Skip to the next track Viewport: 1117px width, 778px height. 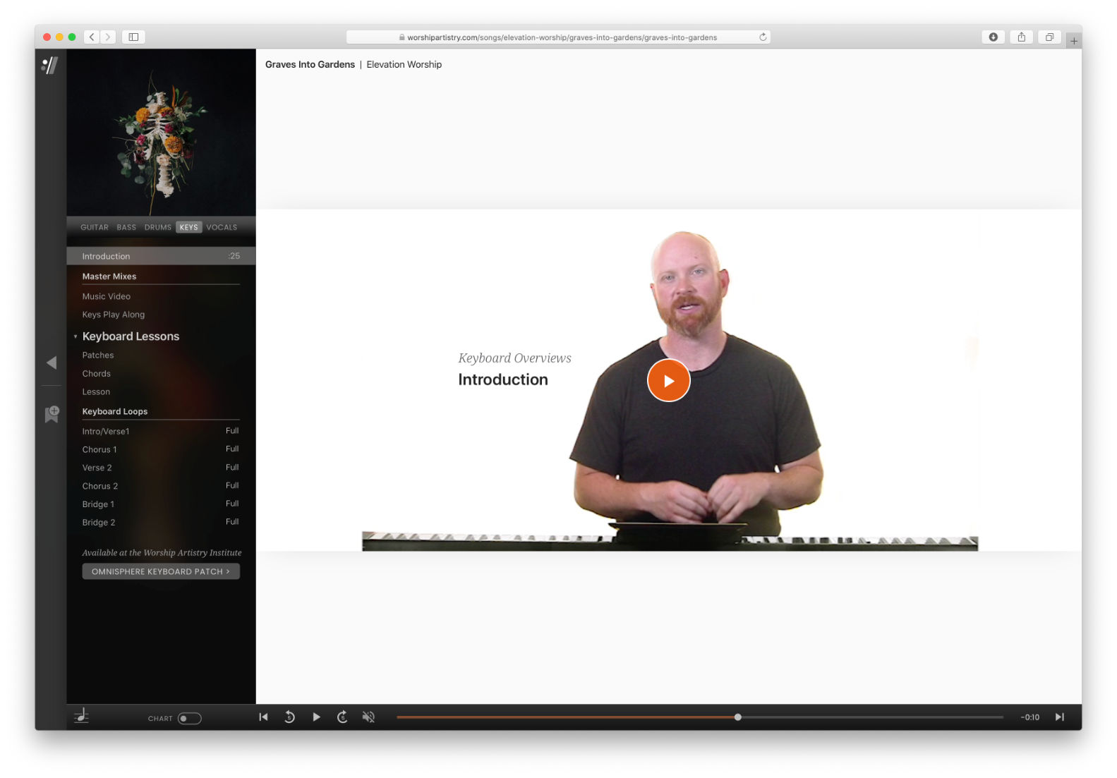[1059, 717]
